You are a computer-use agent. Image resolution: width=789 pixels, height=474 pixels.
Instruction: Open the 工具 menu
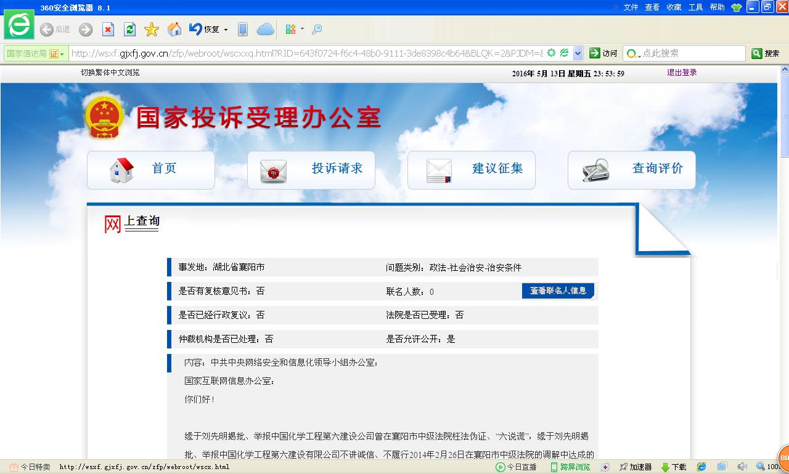695,7
